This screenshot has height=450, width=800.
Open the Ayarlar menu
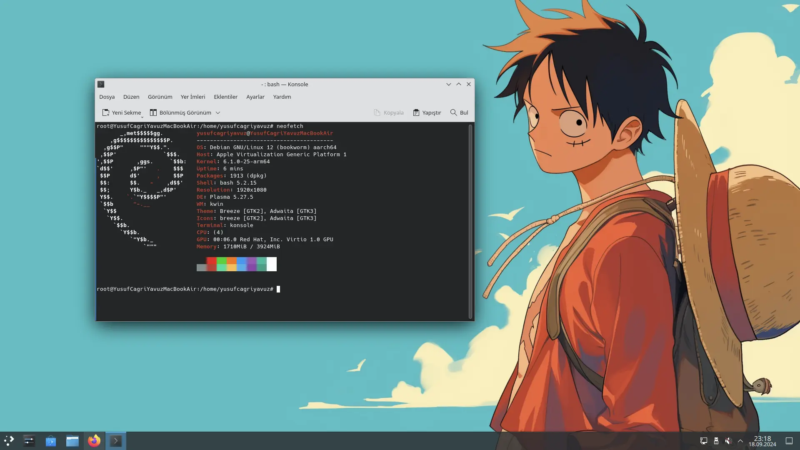(x=255, y=97)
